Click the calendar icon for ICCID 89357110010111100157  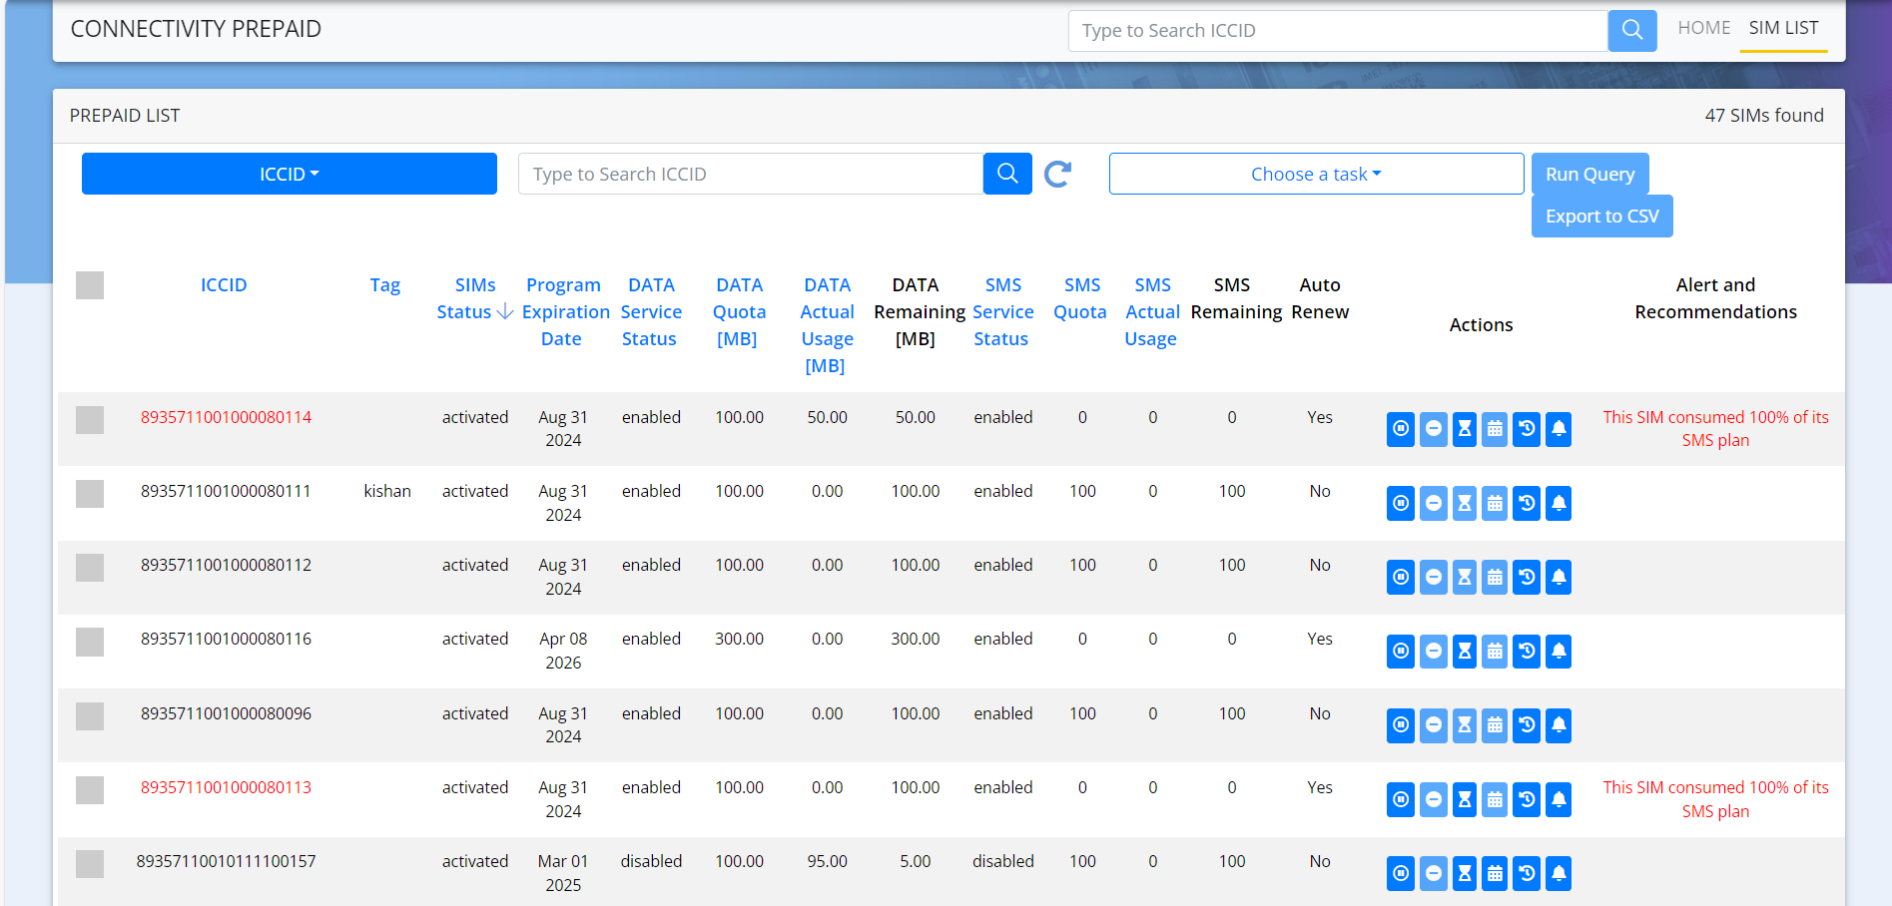click(1495, 874)
